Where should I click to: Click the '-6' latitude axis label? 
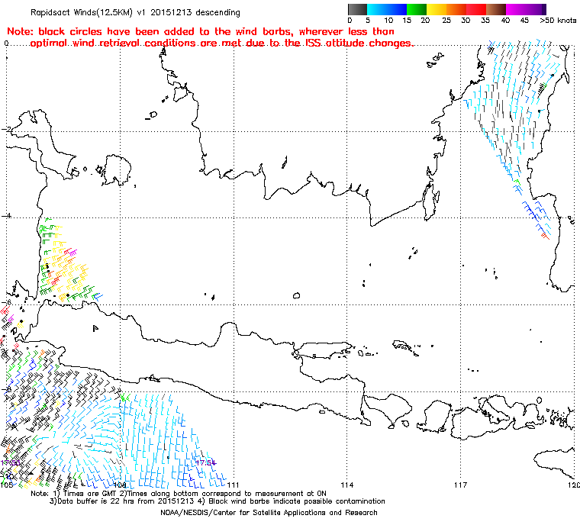pyautogui.click(x=7, y=302)
